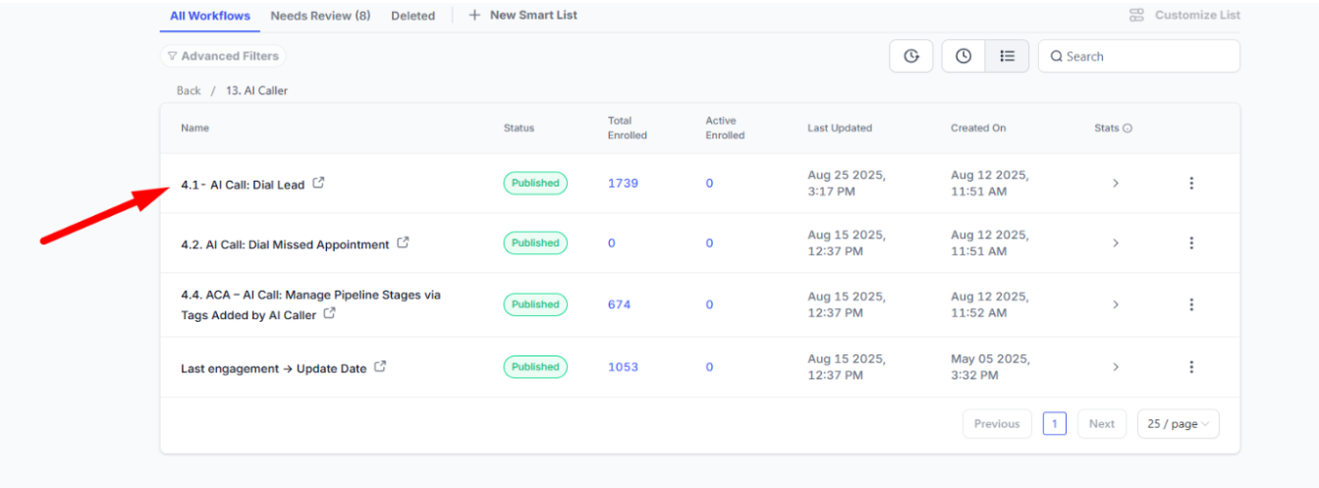
Task: Click the Search input field
Action: (1139, 56)
